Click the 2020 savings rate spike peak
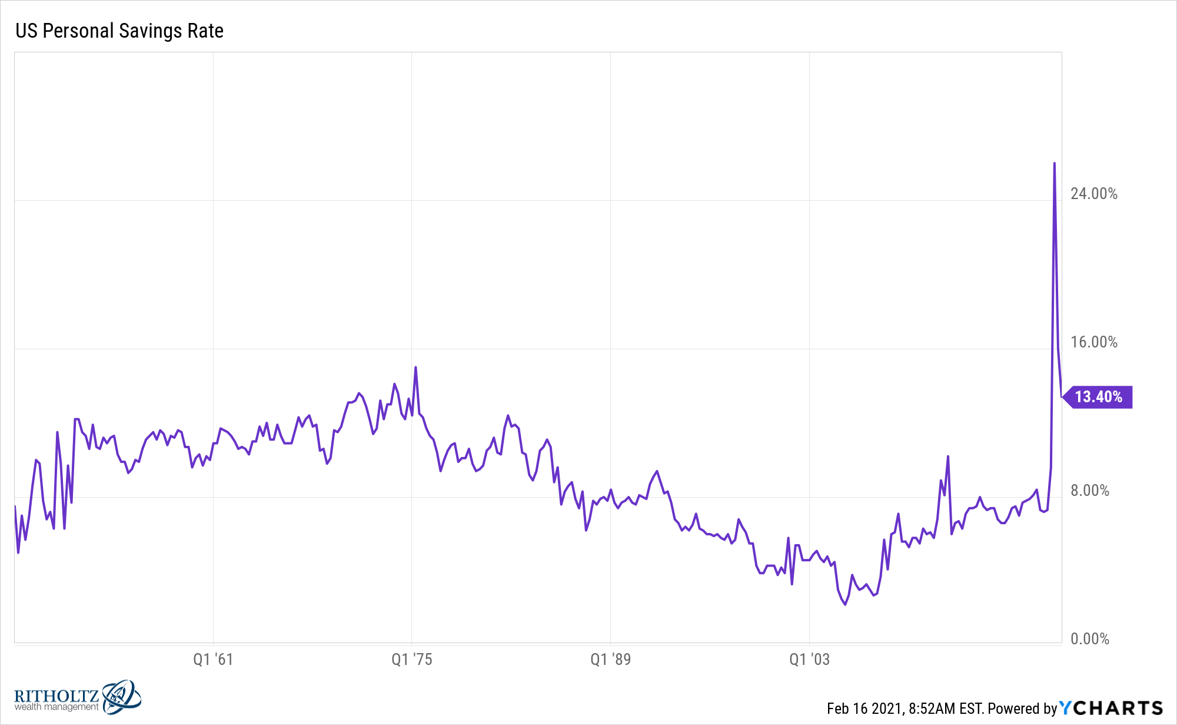The width and height of the screenshot is (1177, 725). click(1054, 163)
